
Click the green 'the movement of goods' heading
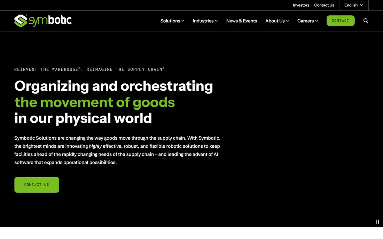tap(94, 102)
